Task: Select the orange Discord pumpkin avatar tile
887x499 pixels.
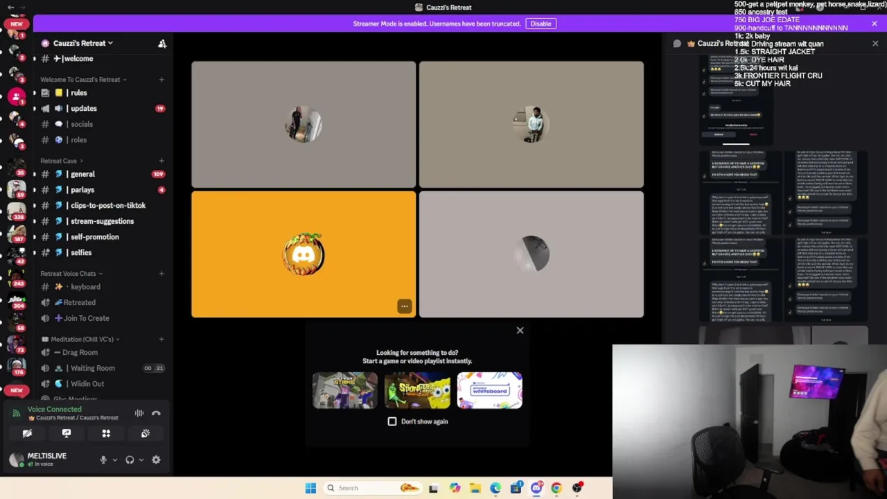Action: pyautogui.click(x=304, y=254)
